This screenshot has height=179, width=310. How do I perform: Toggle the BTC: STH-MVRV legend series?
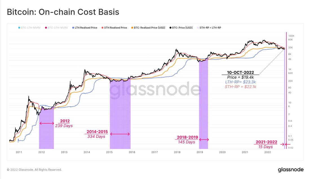56,28
